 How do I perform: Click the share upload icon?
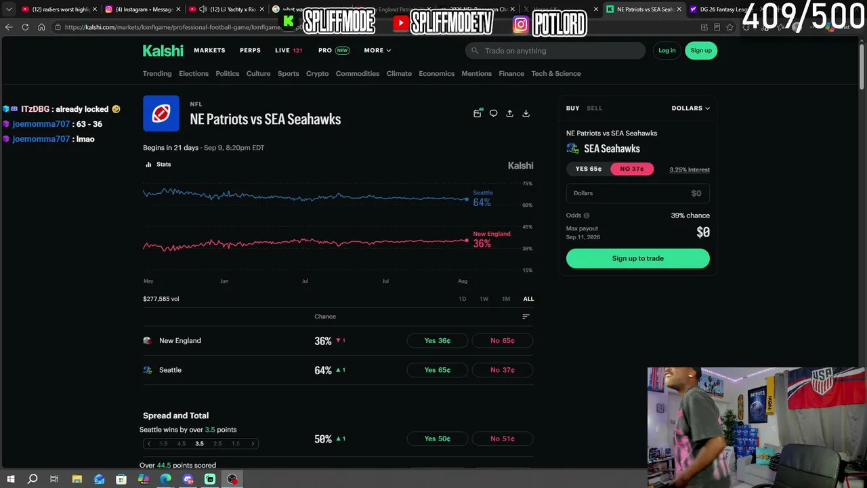(x=509, y=113)
